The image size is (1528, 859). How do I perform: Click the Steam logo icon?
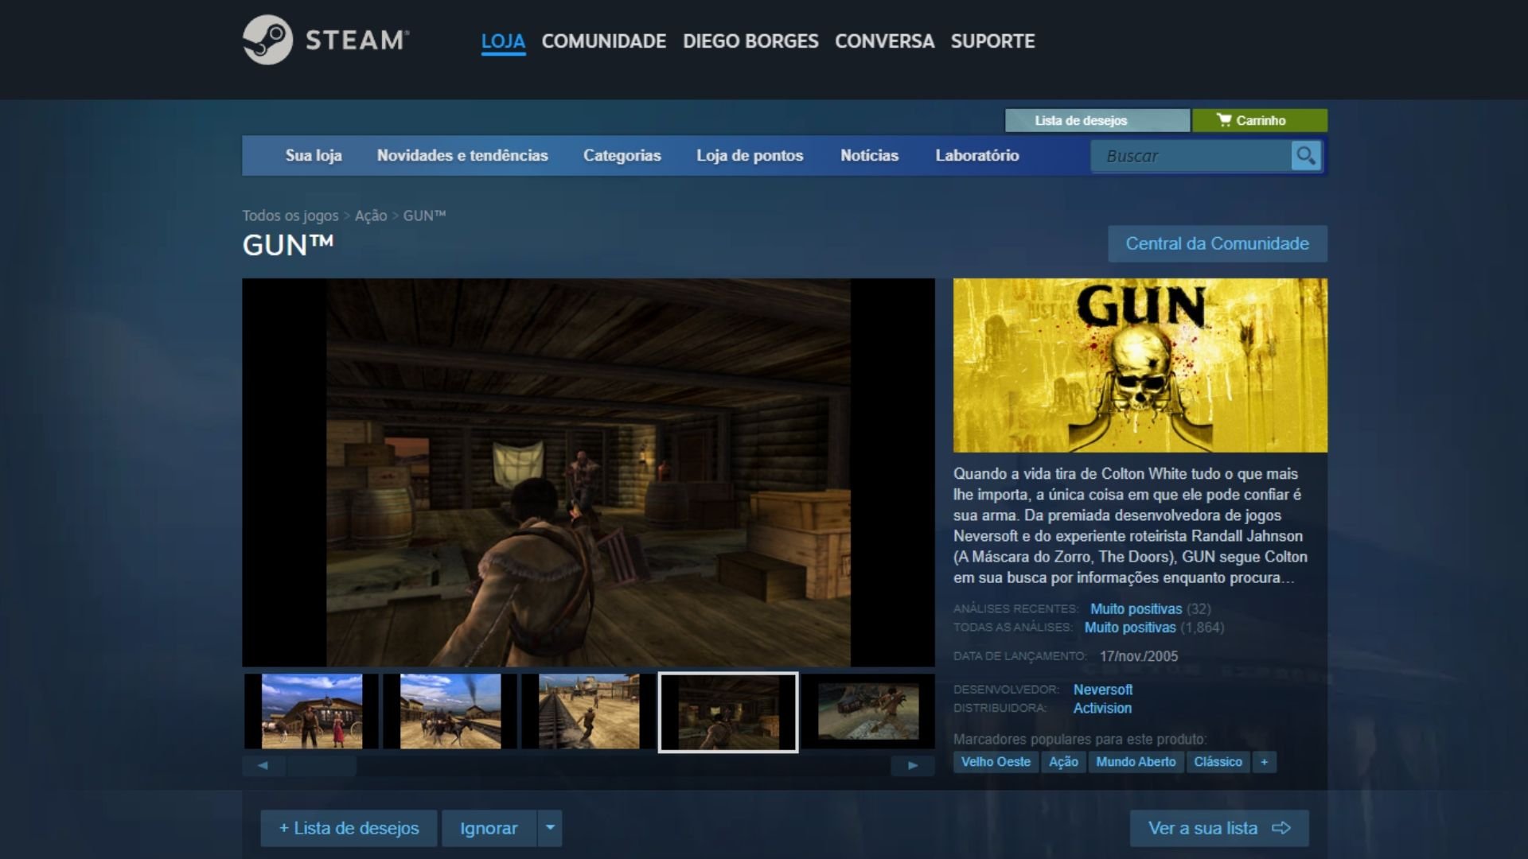coord(268,40)
